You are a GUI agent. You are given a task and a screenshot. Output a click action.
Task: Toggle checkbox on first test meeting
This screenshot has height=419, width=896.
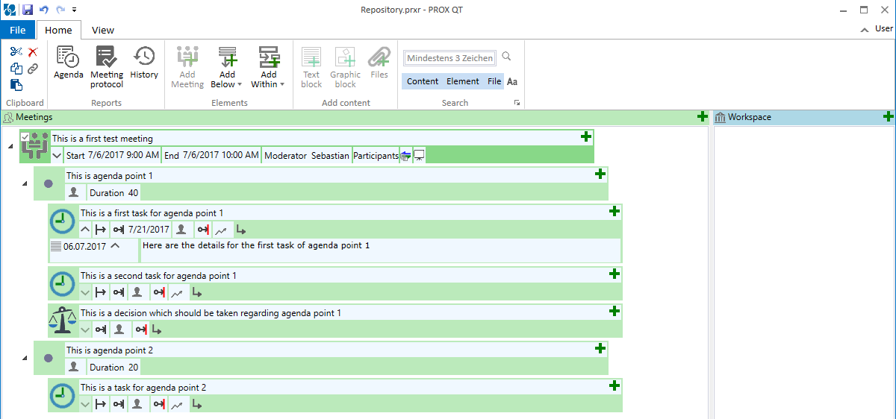(25, 137)
